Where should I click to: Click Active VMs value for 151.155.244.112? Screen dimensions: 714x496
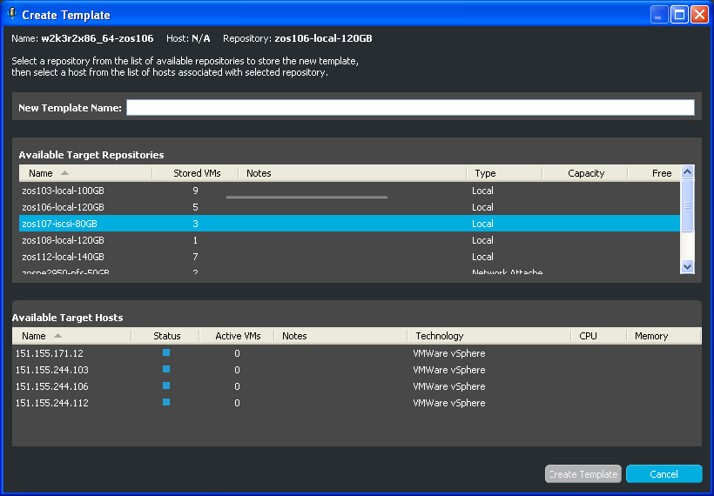237,403
